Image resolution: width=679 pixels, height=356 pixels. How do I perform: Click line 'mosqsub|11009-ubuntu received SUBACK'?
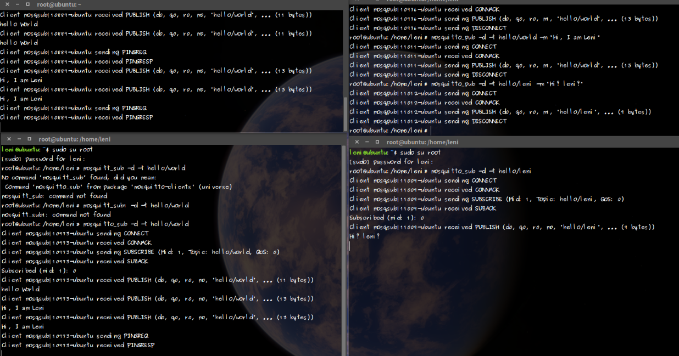pyautogui.click(x=422, y=208)
